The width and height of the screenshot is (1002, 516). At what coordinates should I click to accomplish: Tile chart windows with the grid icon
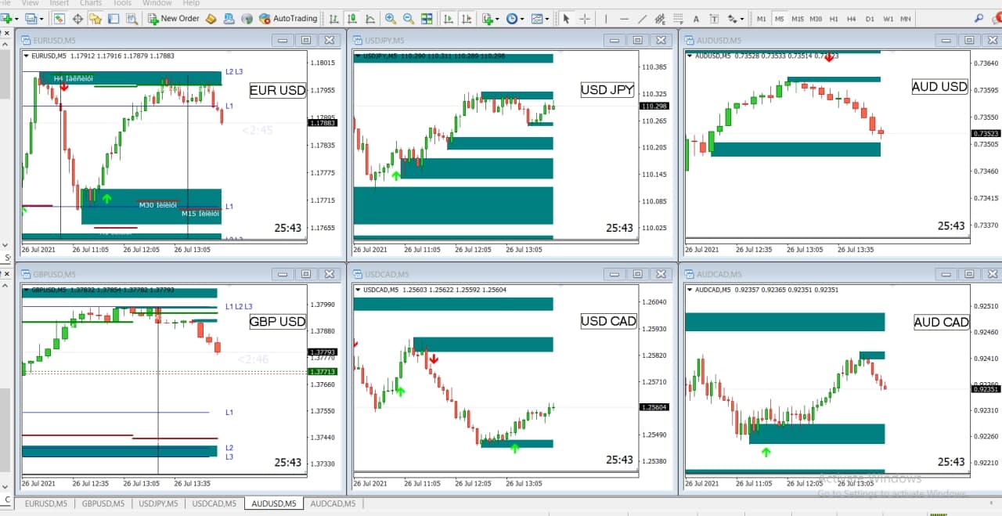pos(427,18)
